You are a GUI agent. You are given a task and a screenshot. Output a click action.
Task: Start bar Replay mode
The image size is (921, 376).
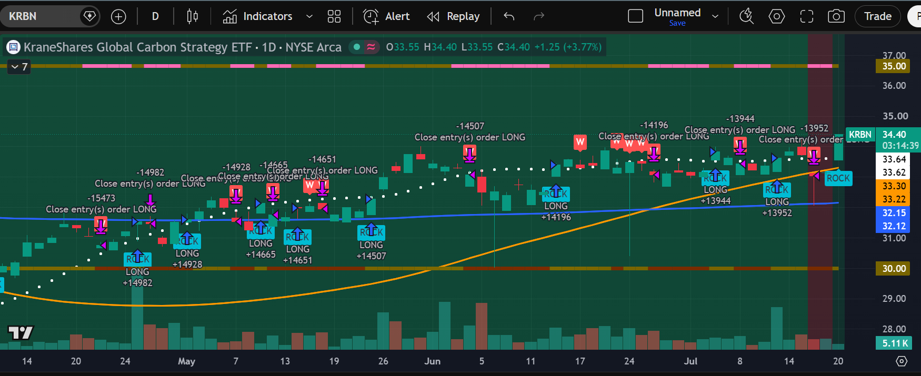(453, 16)
